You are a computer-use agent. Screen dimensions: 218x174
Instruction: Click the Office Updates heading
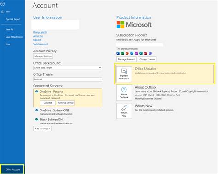[x=145, y=69]
